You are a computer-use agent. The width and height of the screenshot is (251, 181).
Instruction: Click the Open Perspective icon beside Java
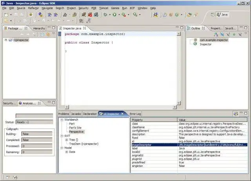[213, 14]
